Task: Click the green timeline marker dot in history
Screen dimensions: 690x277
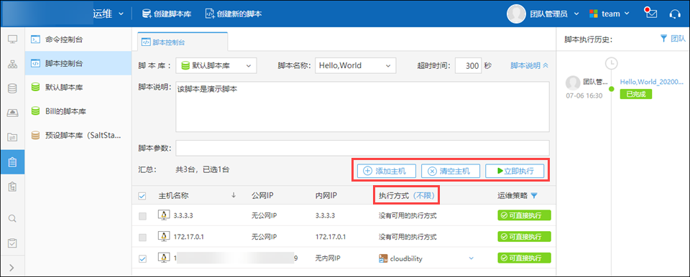Action: coord(611,89)
